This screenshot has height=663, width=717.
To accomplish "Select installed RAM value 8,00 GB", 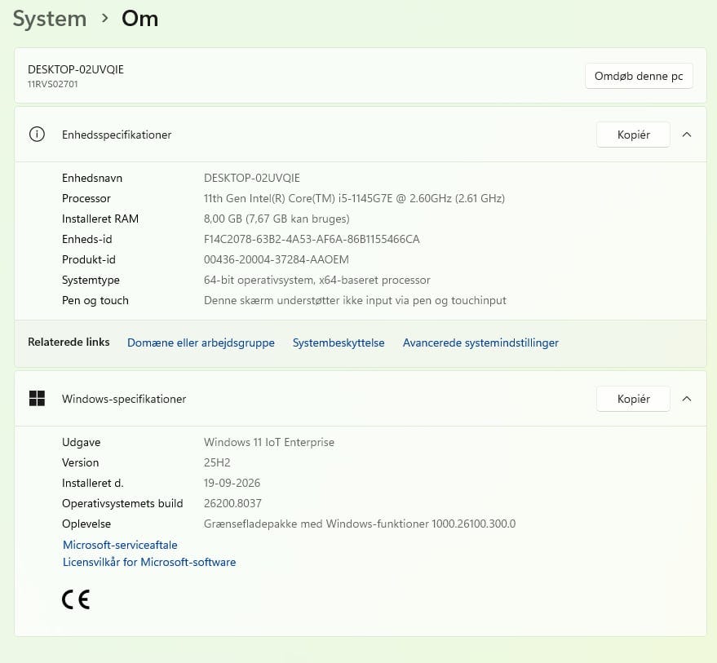I will 277,219.
